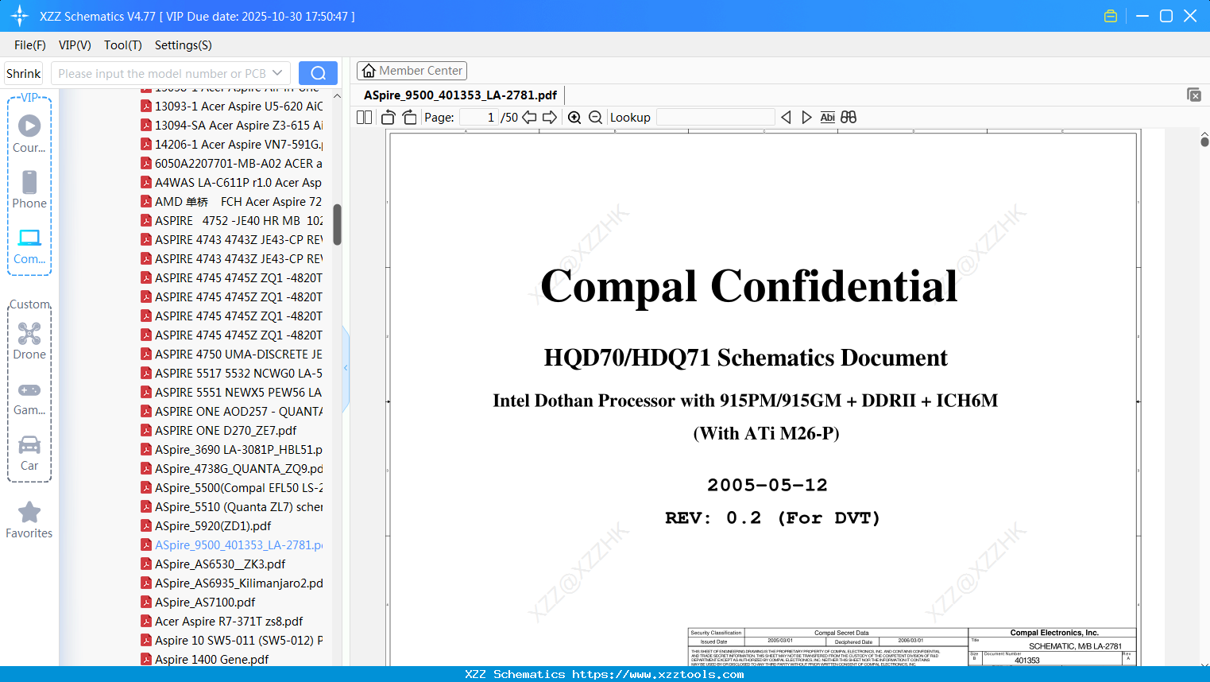Open ASpire_AS6935_Kilimanjaro2 file

(x=231, y=583)
